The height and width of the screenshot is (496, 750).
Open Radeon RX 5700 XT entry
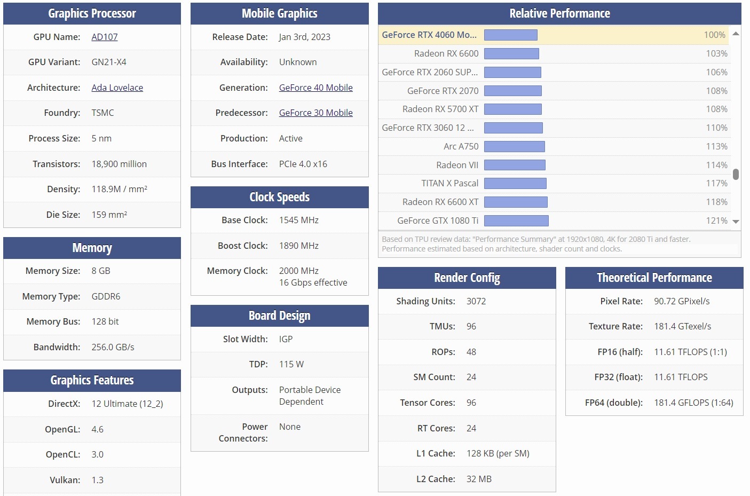(x=440, y=109)
